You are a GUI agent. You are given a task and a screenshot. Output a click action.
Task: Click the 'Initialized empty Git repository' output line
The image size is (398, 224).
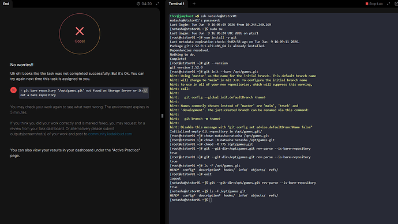tap(216, 131)
